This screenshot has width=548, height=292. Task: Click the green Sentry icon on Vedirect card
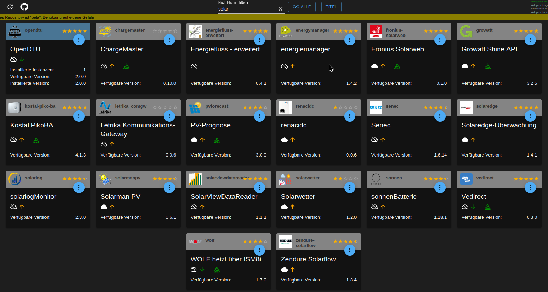pyautogui.click(x=487, y=207)
